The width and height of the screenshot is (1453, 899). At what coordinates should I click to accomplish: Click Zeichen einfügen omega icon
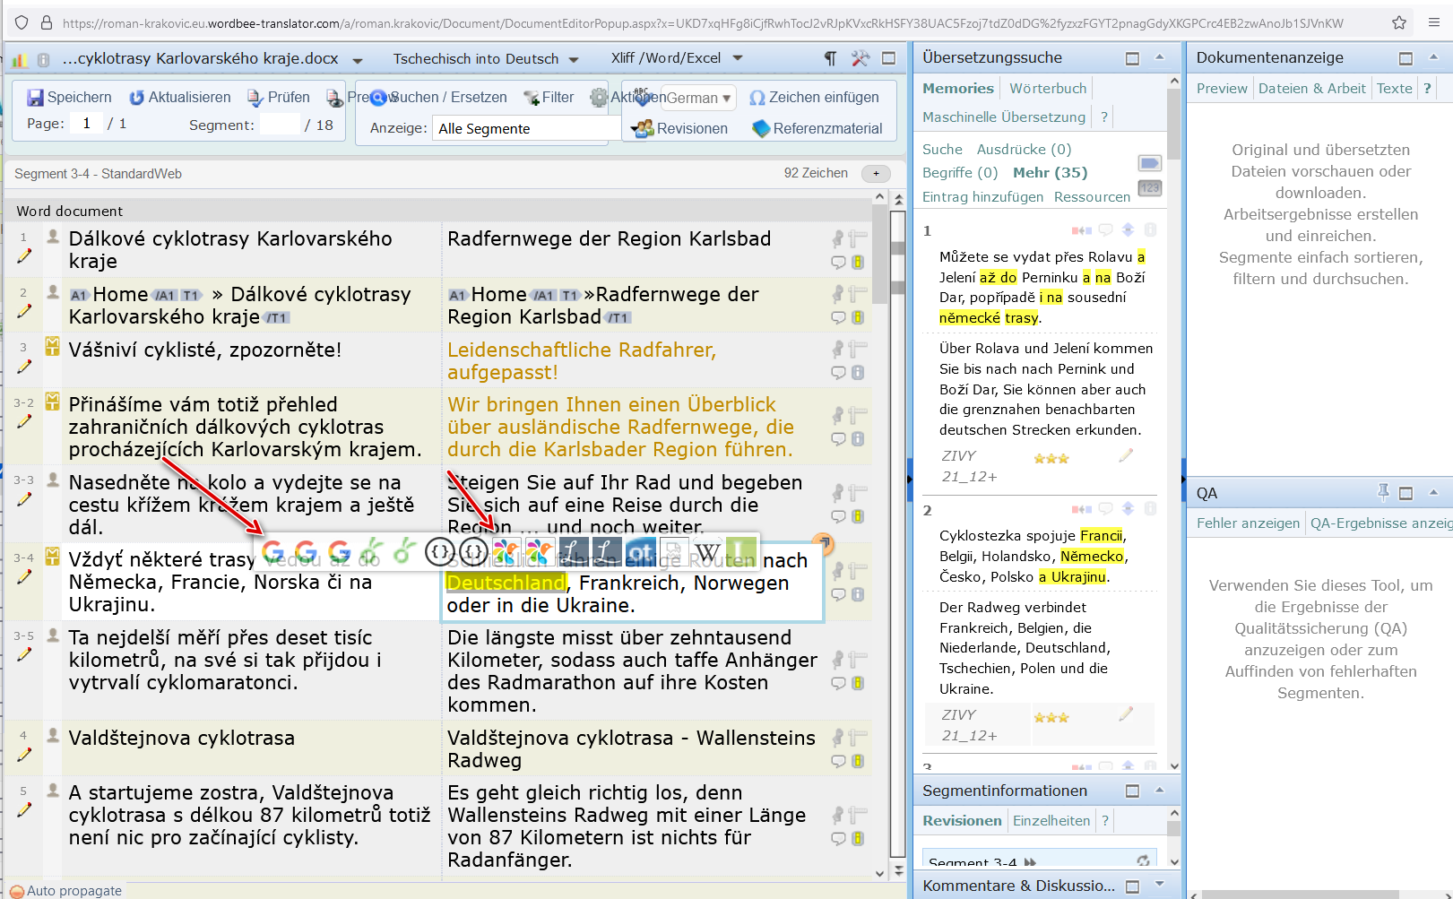point(757,98)
